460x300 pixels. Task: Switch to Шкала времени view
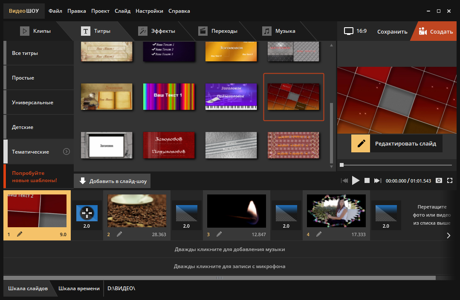79,289
